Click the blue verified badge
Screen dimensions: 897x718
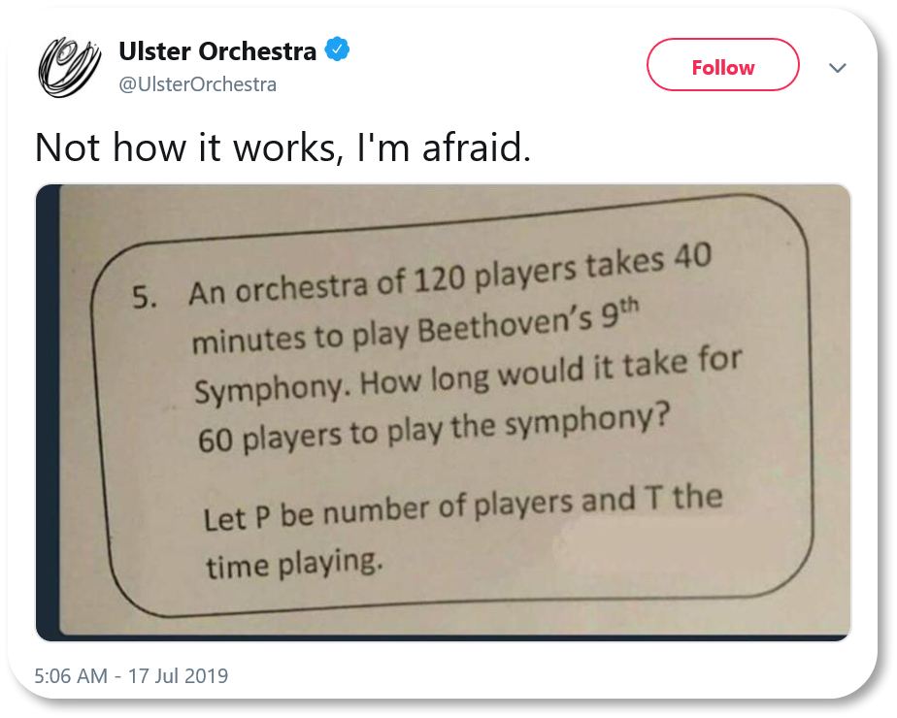coord(336,50)
